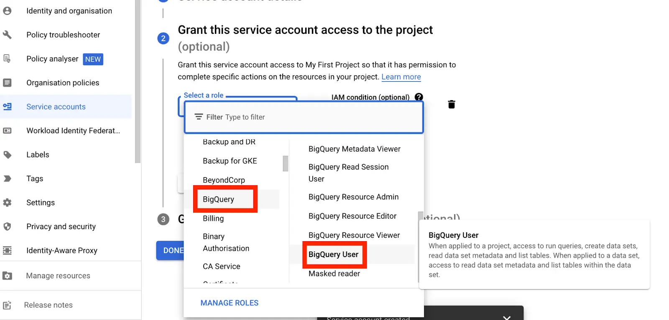Open Privacy and security
Screen dimensions: 669x320
61,227
